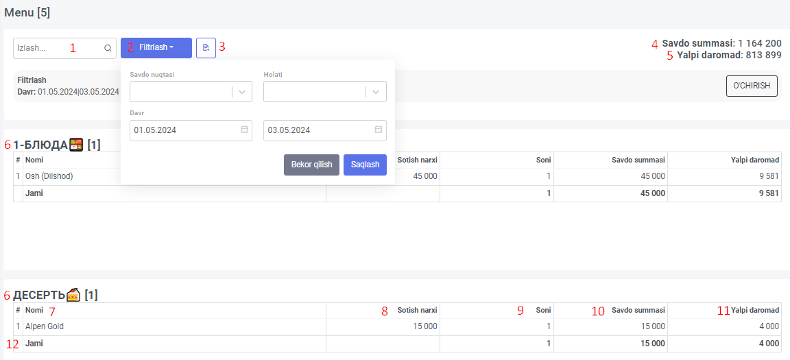Viewport: 790px width, 360px height.
Task: Click the O'CHIRISH button
Action: (752, 86)
